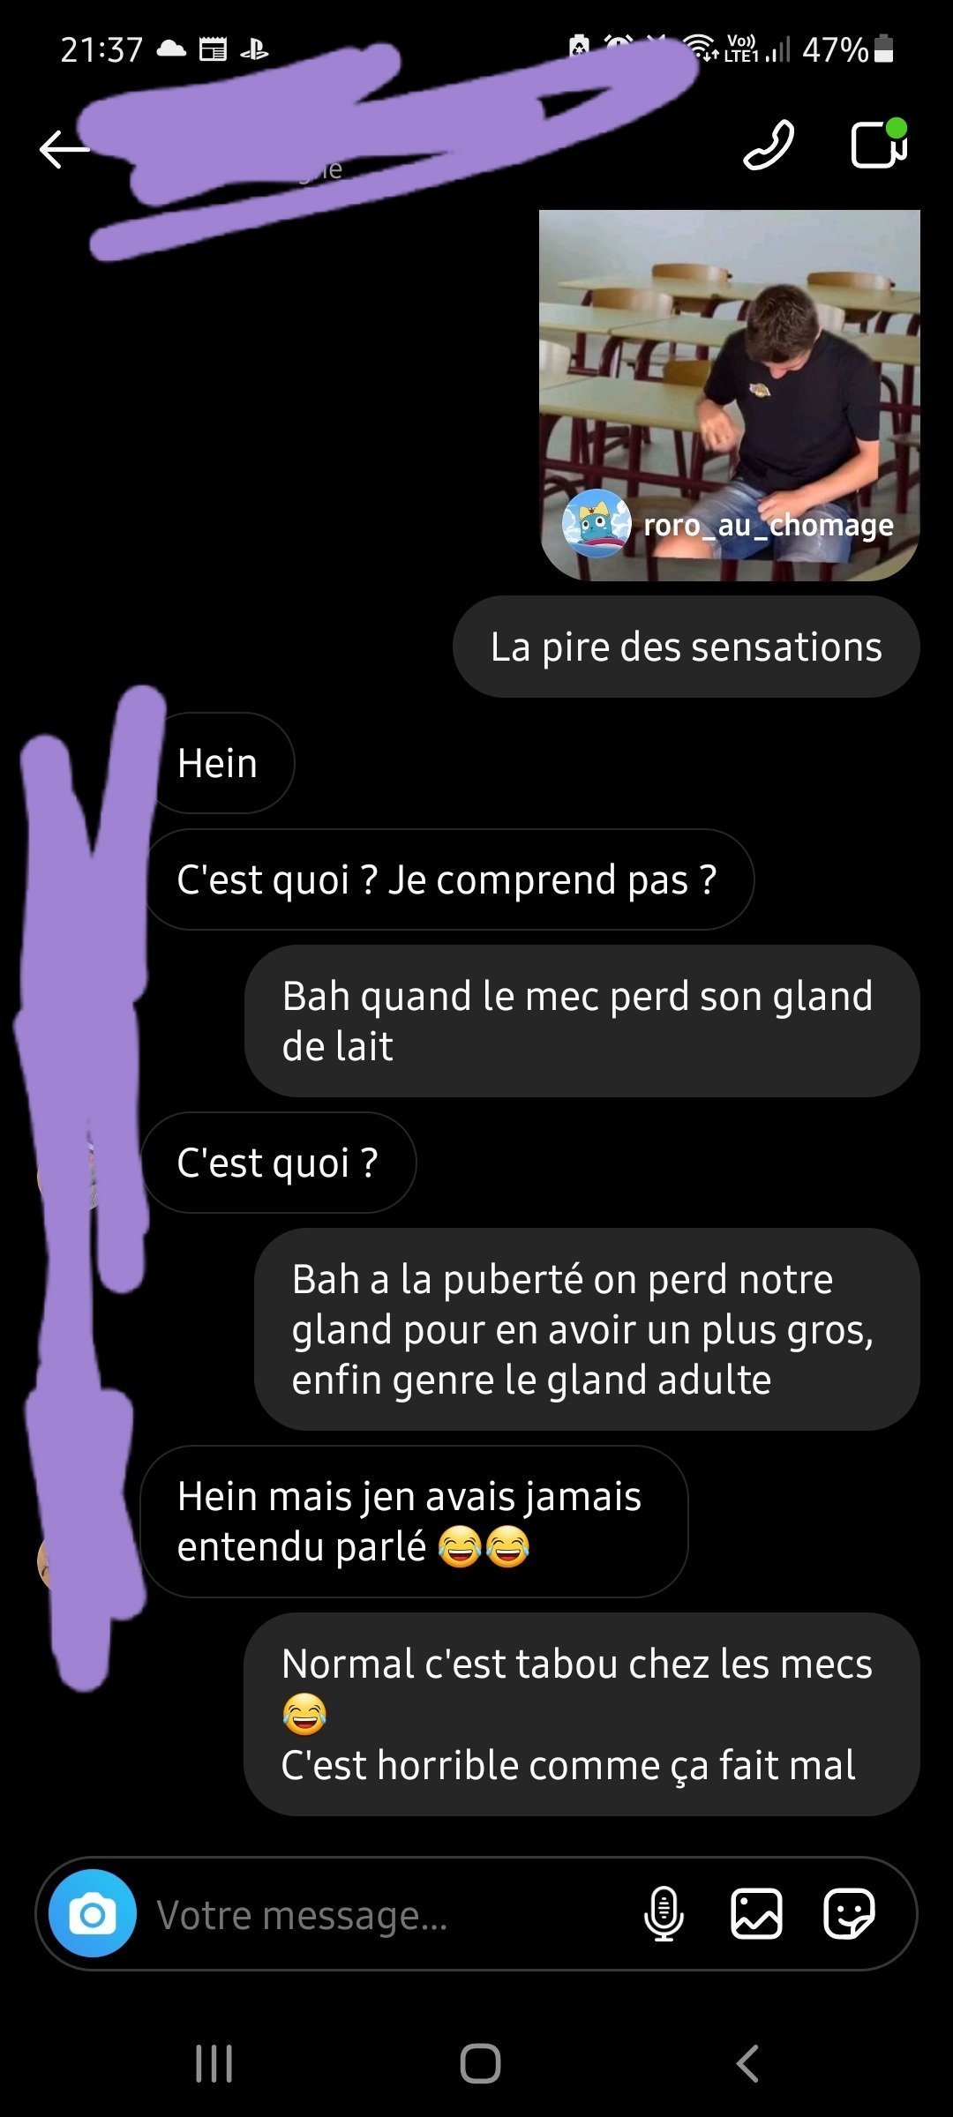Tap message 'Hein mais jen avais jamais entendu'
Image resolution: width=953 pixels, height=2117 pixels.
[x=414, y=1522]
